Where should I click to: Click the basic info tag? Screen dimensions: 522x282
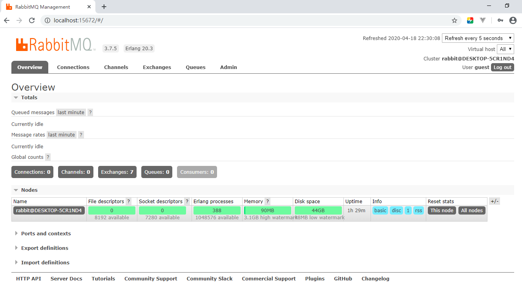(x=380, y=211)
